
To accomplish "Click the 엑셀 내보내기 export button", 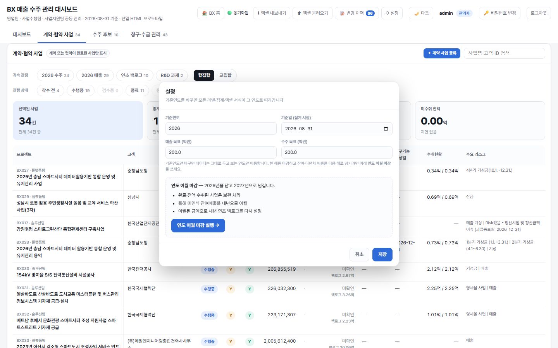I will pos(272,13).
